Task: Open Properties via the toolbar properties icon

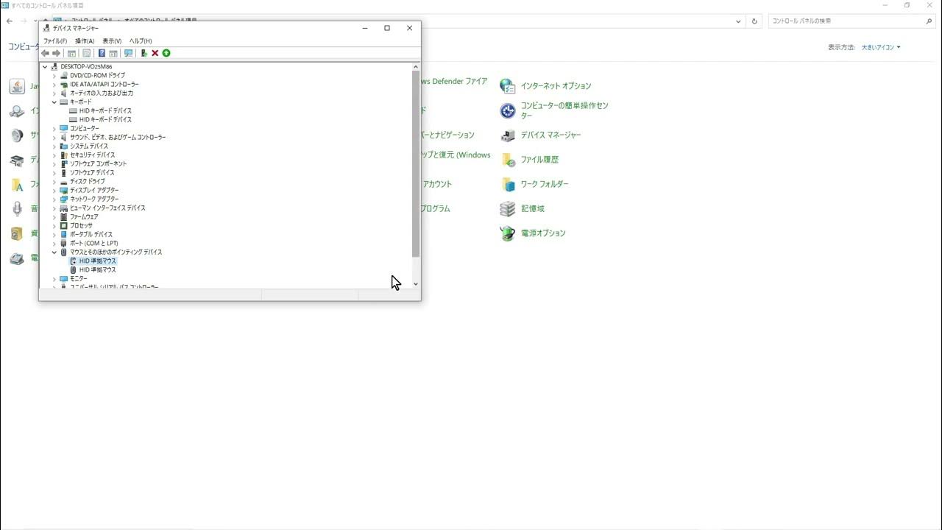Action: pyautogui.click(x=87, y=53)
